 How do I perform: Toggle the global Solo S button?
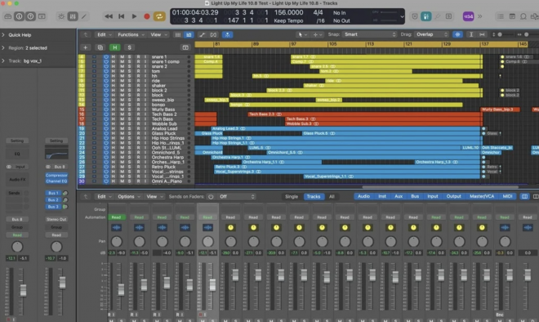click(129, 47)
